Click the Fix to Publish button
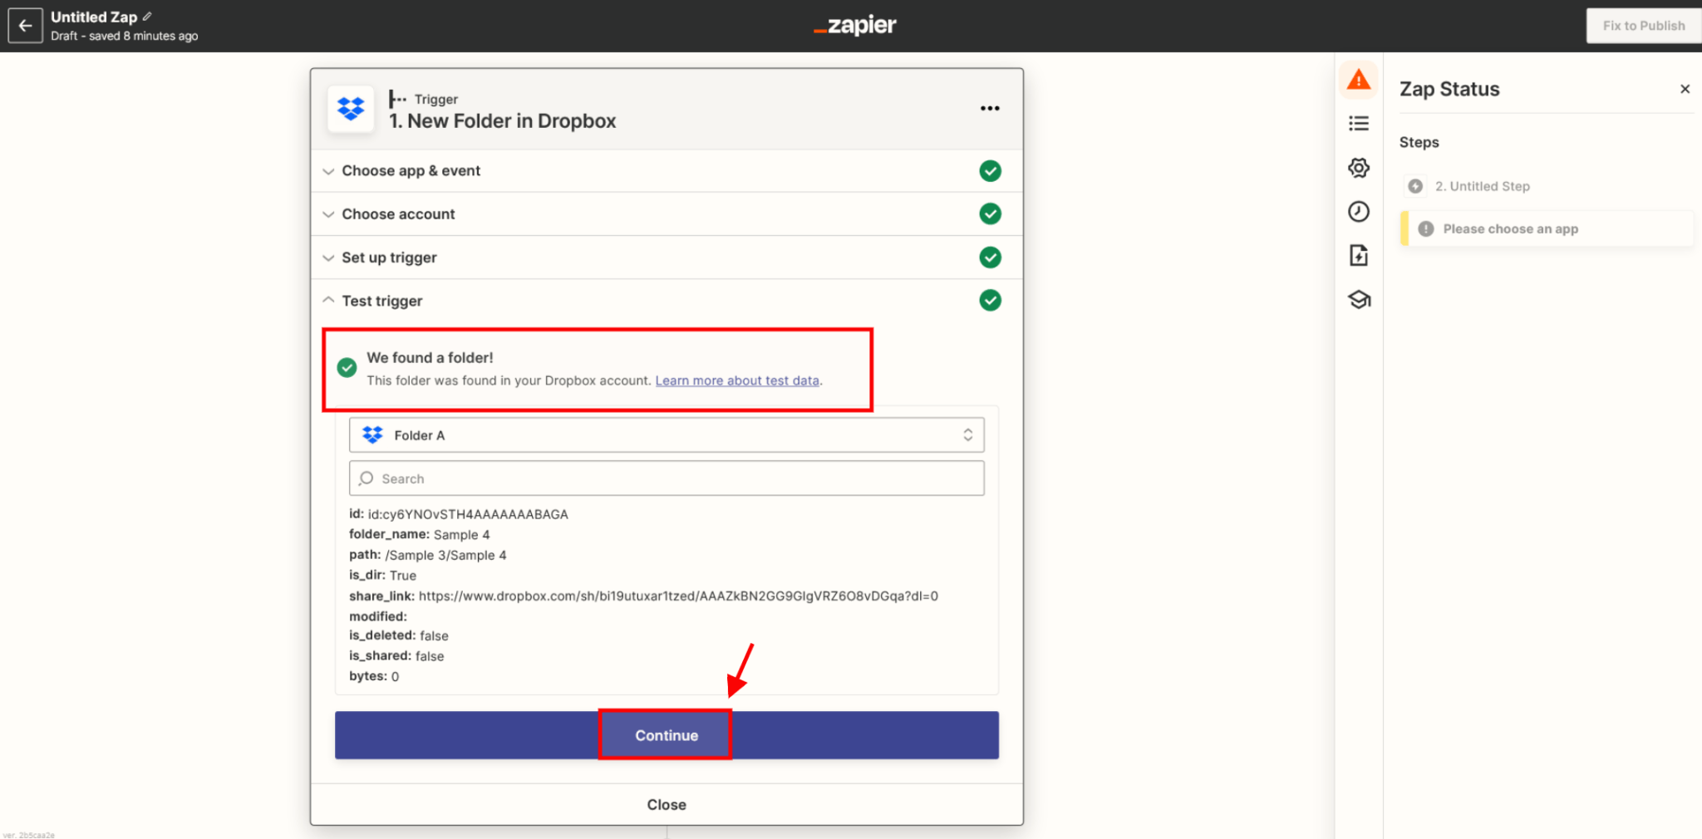 [x=1641, y=25]
